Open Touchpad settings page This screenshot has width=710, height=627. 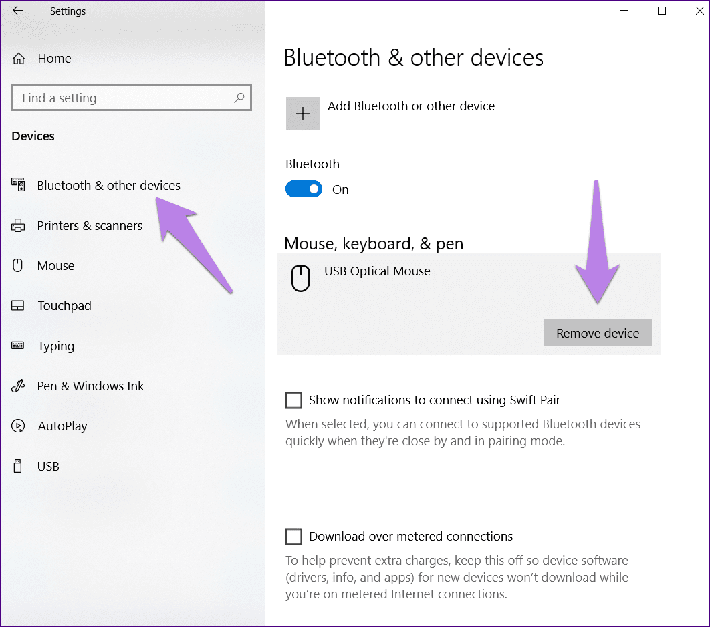(64, 306)
